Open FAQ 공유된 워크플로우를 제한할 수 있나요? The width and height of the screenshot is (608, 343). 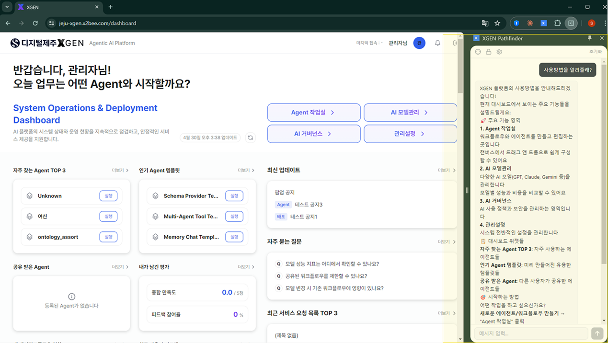tap(326, 276)
